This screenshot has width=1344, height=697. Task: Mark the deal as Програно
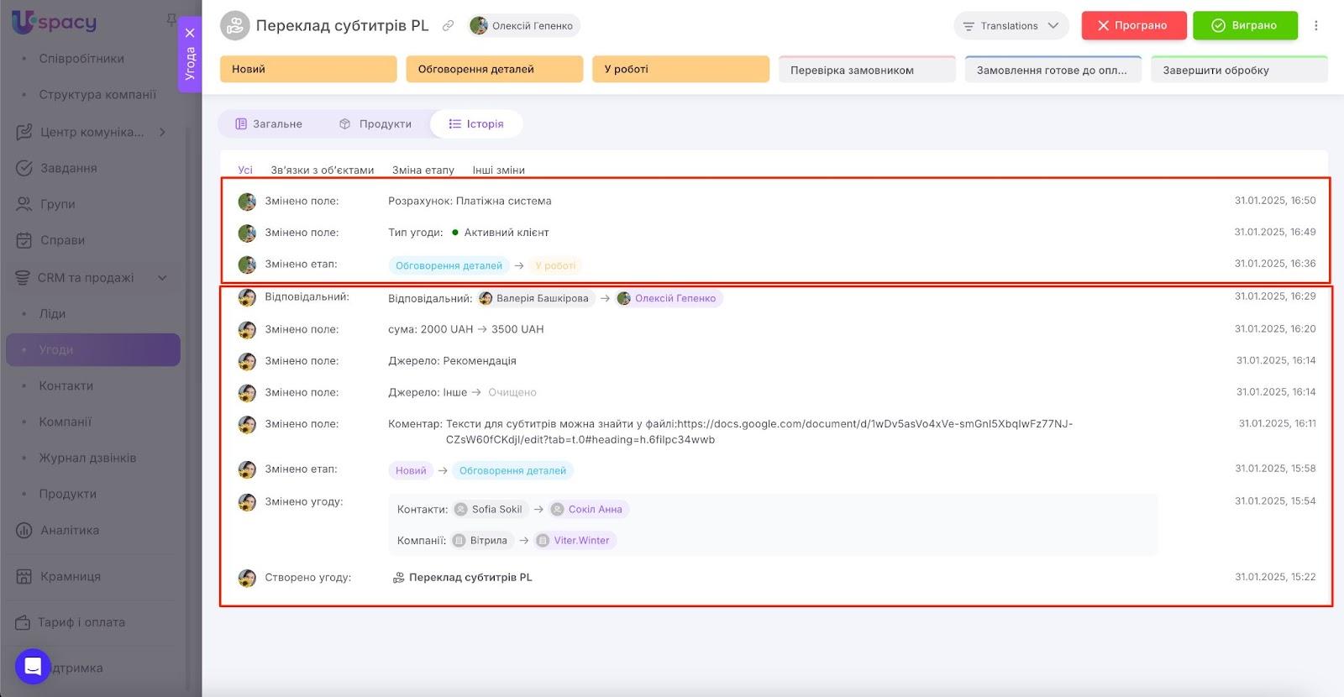click(x=1133, y=26)
